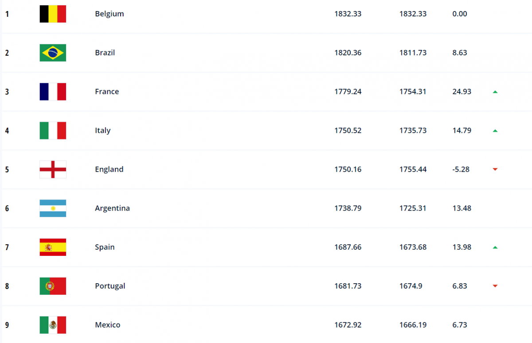The height and width of the screenshot is (343, 532).
Task: Click the Italy flag icon
Action: 53,131
